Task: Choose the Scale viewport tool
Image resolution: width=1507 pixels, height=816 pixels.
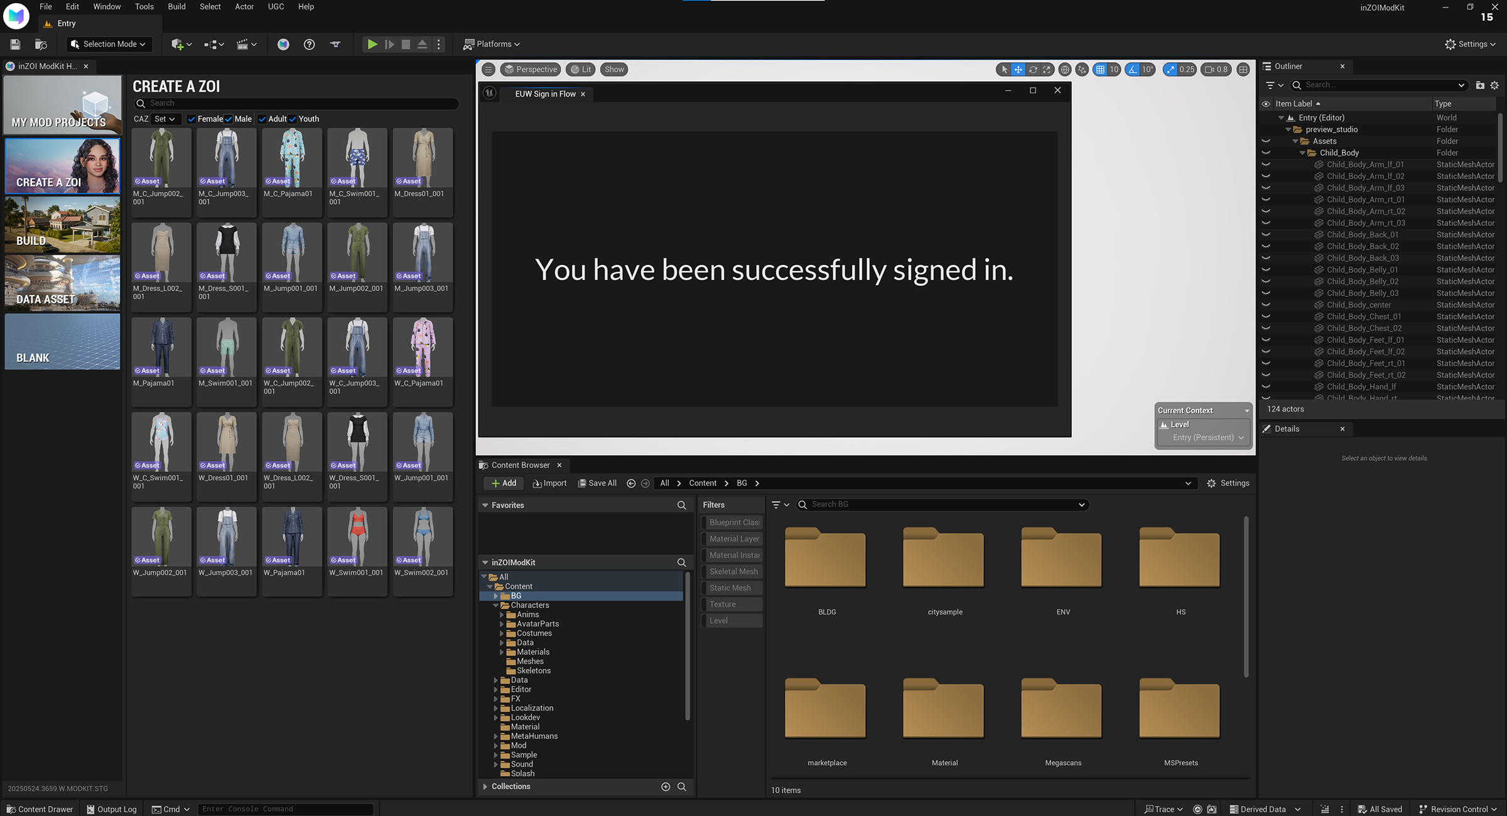Action: click(1047, 69)
